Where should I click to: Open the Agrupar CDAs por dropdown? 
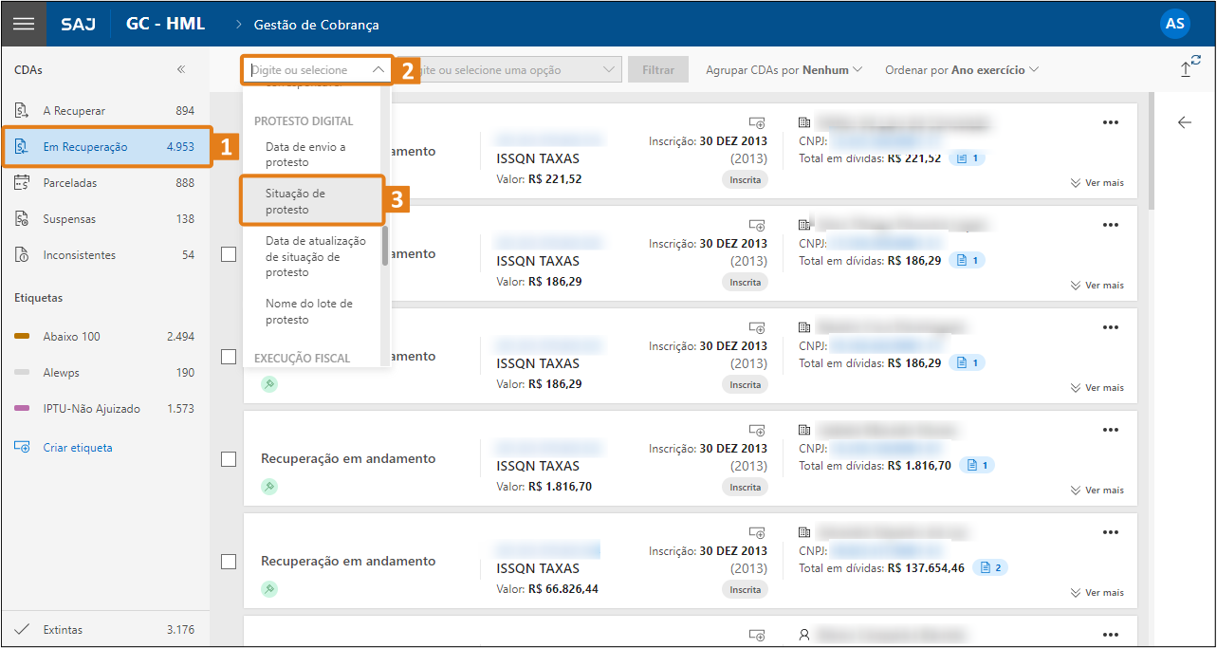(x=784, y=70)
